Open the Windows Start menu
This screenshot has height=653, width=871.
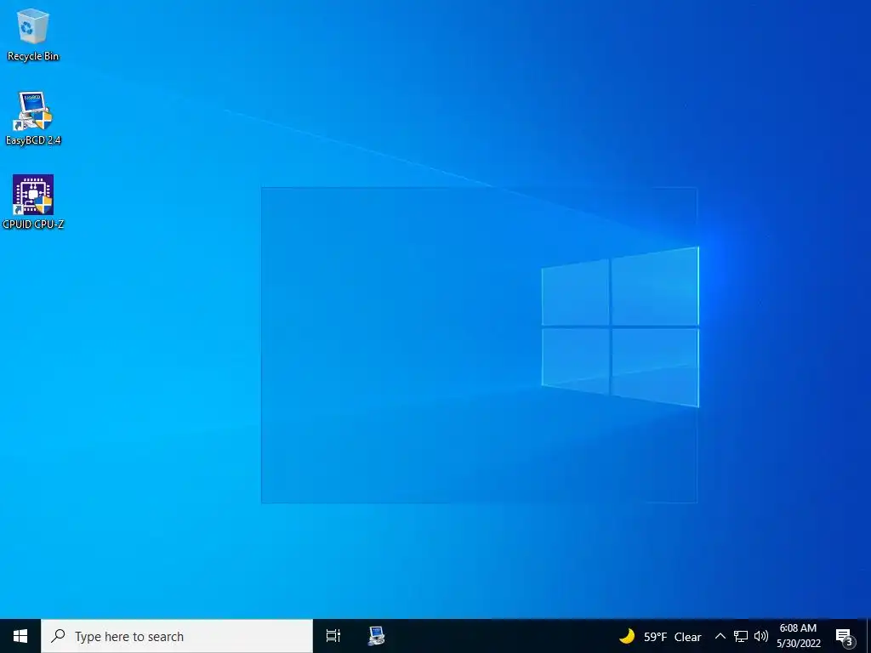[20, 636]
